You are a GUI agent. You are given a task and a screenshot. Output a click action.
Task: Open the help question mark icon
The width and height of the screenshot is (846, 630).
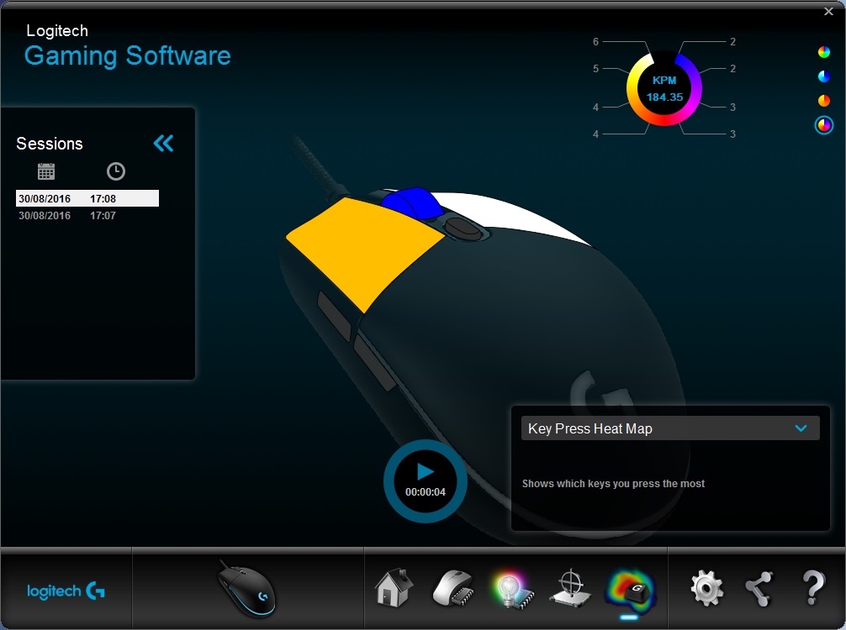813,588
